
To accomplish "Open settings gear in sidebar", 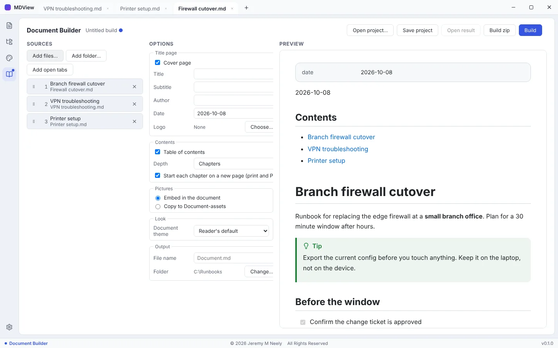I will click(x=9, y=327).
